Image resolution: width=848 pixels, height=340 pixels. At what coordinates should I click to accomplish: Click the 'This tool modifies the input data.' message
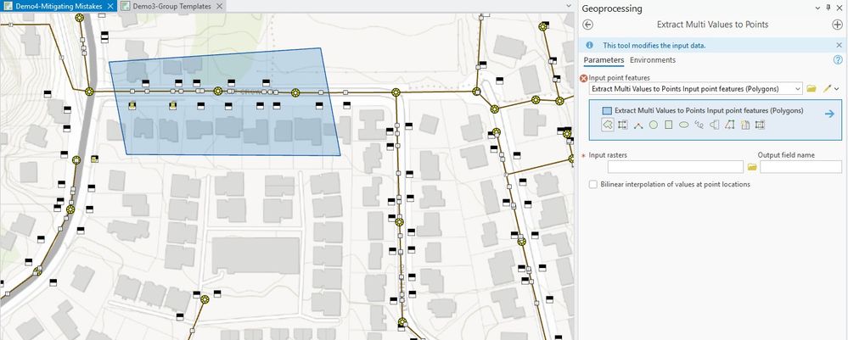(x=654, y=46)
